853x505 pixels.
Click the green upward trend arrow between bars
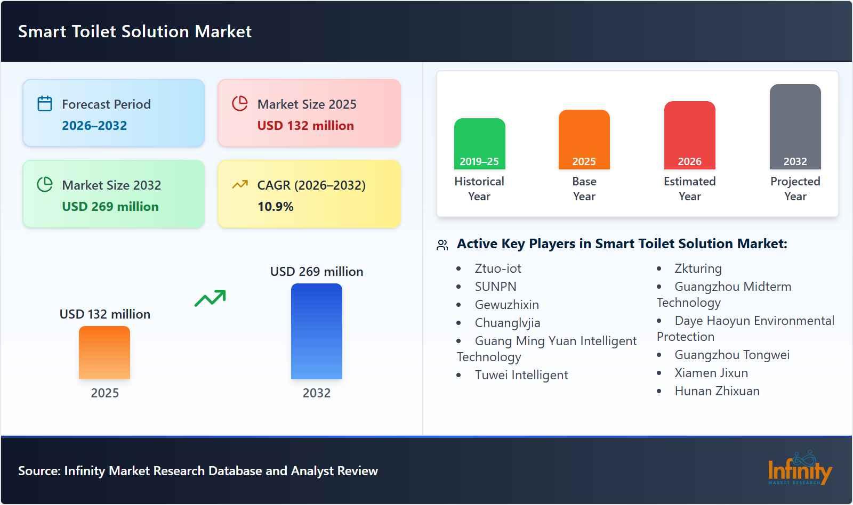210,298
